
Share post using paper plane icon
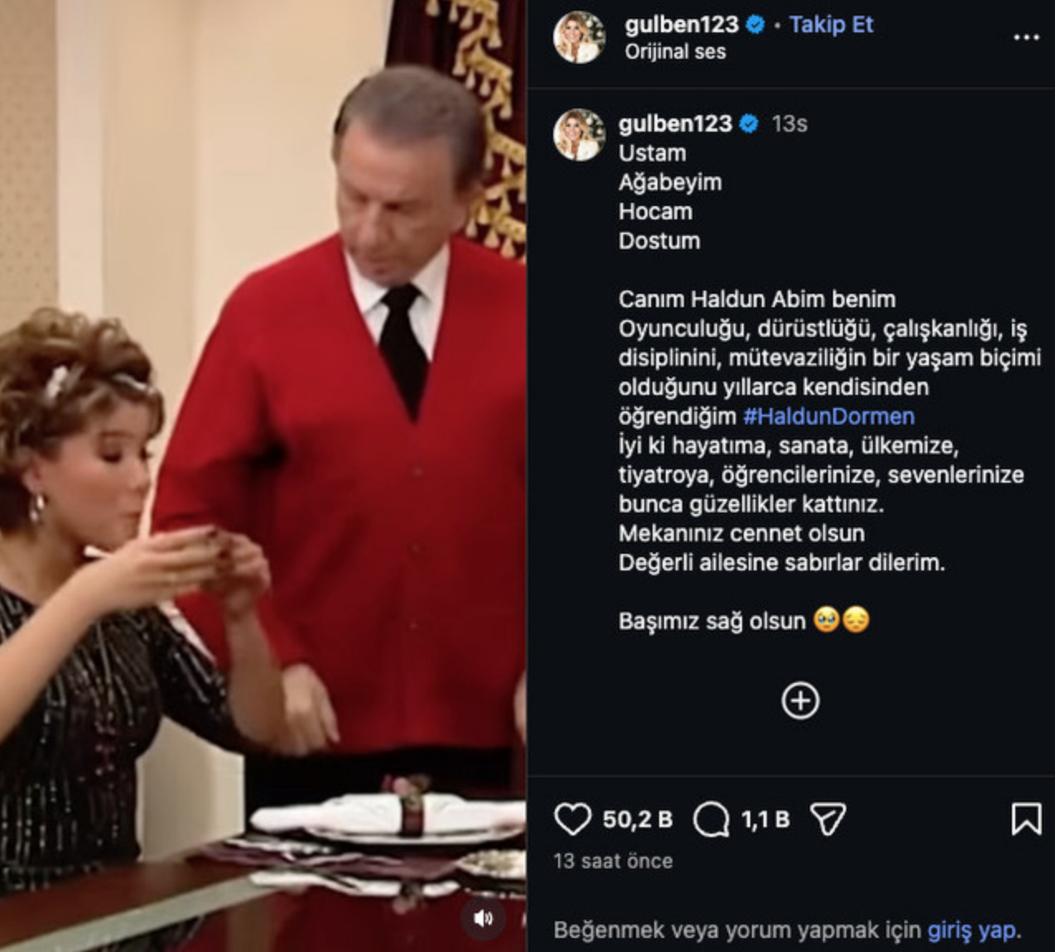click(x=828, y=820)
